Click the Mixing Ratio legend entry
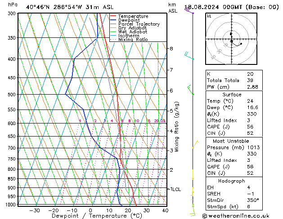Image resolution: width=283 pixels, height=219 pixels. (133, 40)
